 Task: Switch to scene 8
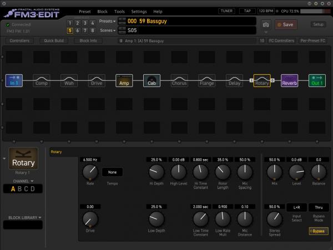click(93, 30)
